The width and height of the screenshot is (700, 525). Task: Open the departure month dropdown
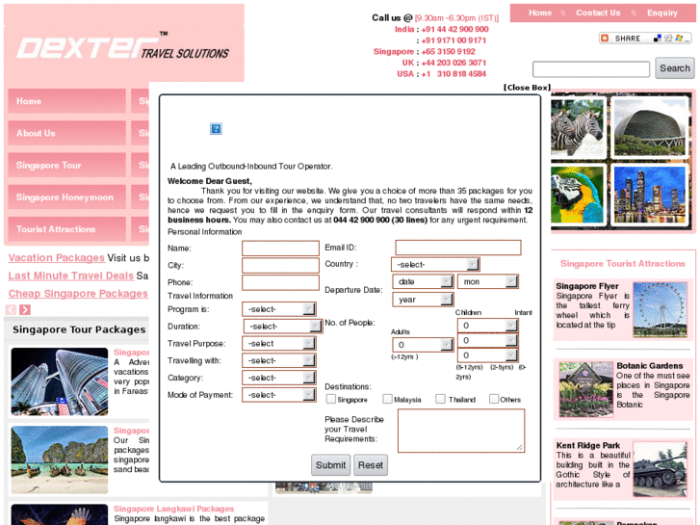[x=488, y=281]
